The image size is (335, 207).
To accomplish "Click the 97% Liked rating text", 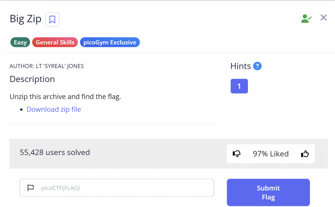I will point(271,154).
